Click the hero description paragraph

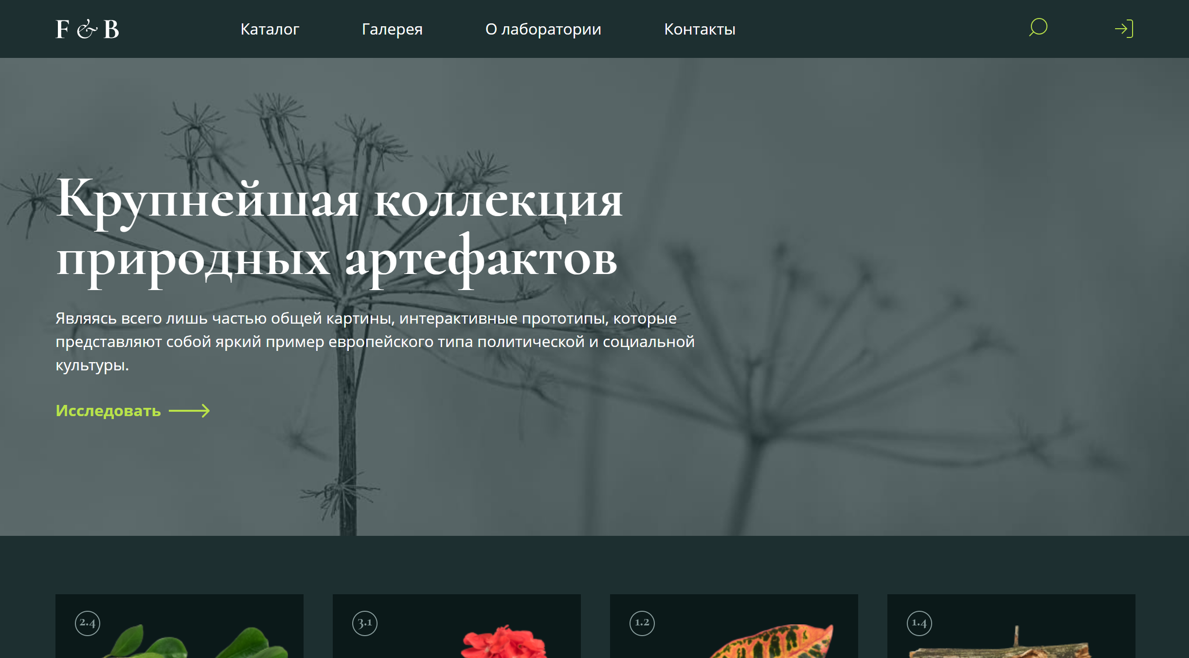point(375,342)
